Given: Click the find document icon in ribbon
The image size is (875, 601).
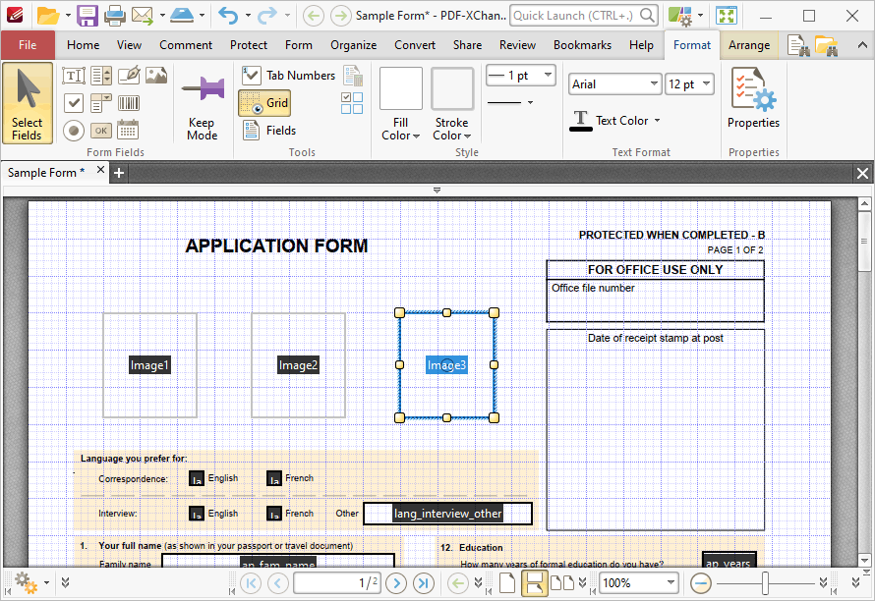Looking at the screenshot, I should point(798,45).
